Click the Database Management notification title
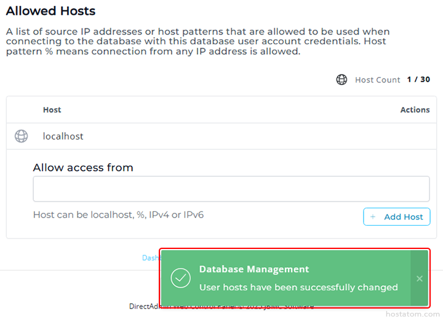Image resolution: width=443 pixels, height=319 pixels. tap(254, 269)
